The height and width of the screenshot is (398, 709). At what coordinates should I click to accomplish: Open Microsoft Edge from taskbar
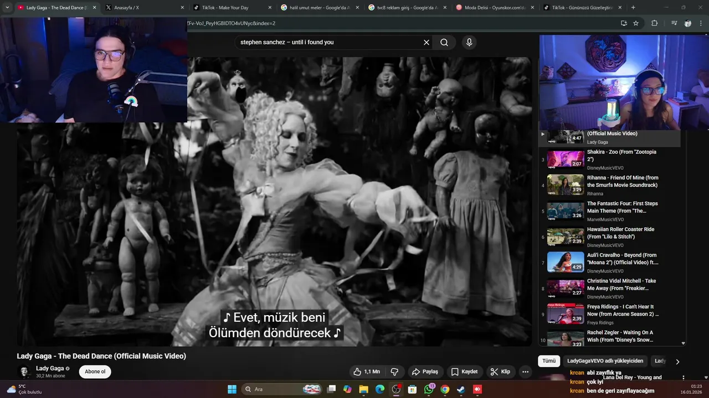(380, 389)
